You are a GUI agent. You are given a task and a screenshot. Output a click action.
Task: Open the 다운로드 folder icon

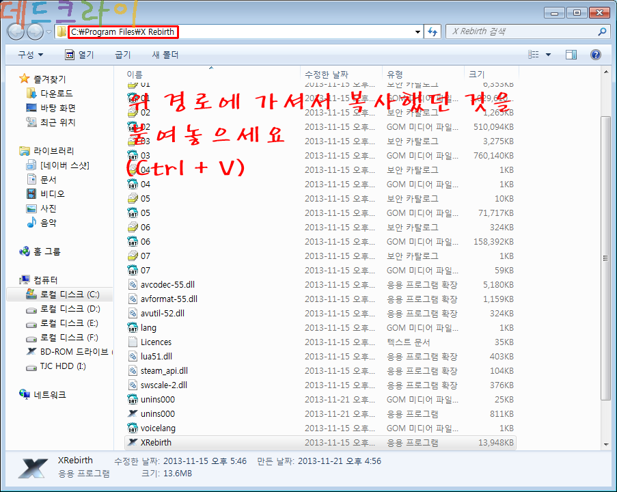[31, 94]
